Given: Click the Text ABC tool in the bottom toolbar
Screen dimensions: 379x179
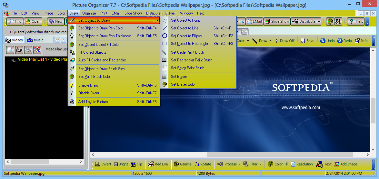Looking at the screenshot, I should [x=324, y=164].
